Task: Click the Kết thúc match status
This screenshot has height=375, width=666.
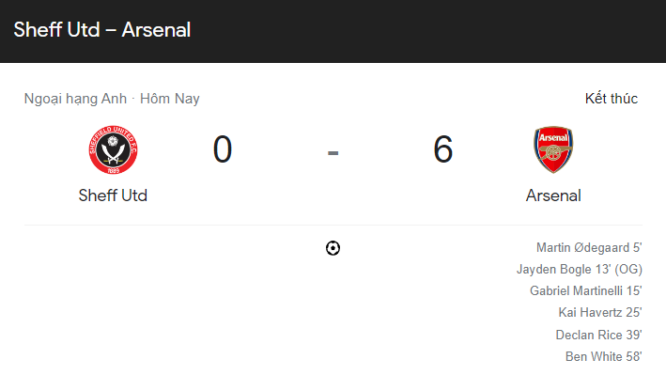Action: [612, 99]
